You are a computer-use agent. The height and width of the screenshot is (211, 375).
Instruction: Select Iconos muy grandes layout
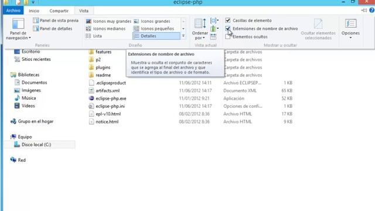(x=108, y=21)
